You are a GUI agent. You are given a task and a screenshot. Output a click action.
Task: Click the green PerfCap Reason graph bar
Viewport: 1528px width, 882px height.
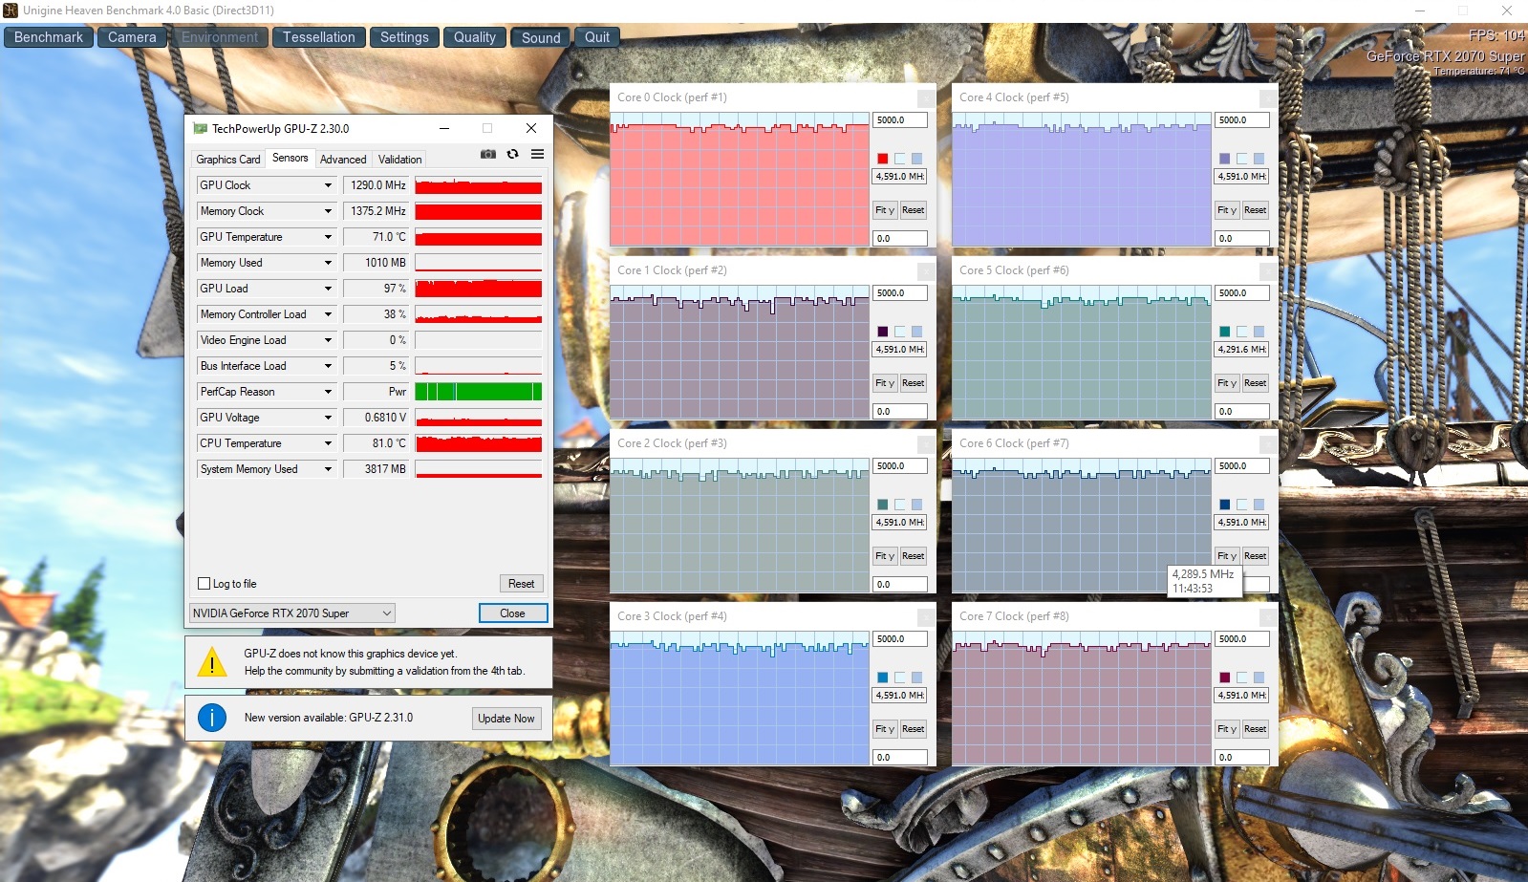tap(479, 392)
